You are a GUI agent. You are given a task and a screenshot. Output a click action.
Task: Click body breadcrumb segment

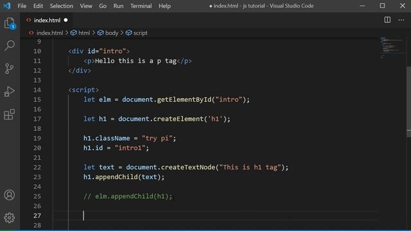coord(112,33)
